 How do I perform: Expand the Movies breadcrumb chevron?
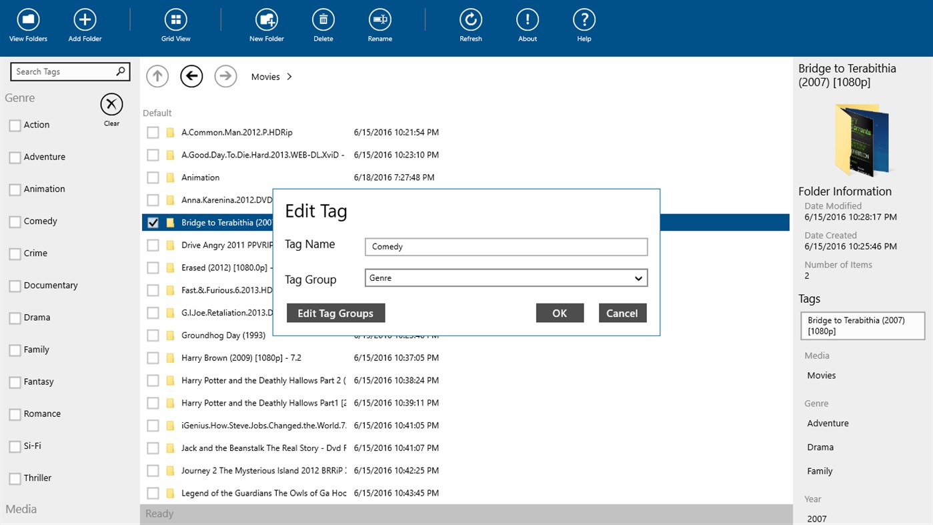(289, 76)
